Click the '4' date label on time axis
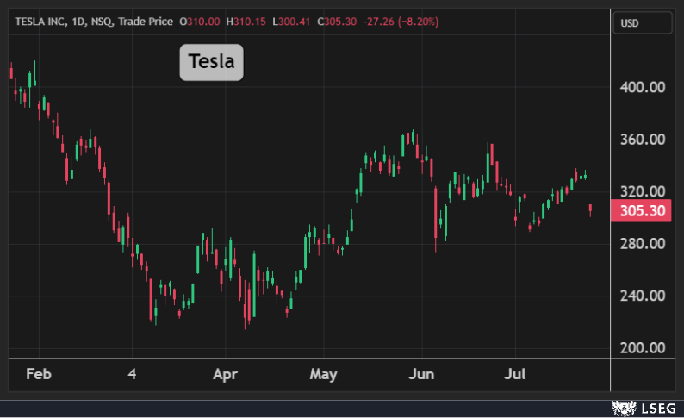Screen dimensions: 684x418 pos(132,375)
